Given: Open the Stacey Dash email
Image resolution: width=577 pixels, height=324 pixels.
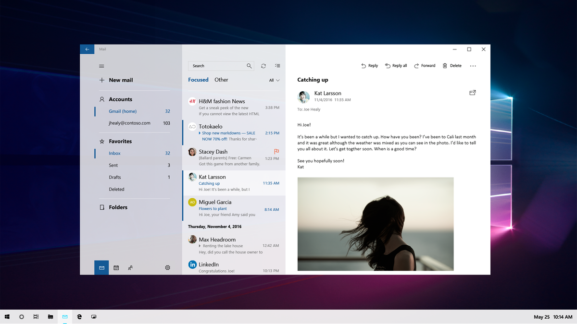Looking at the screenshot, I should (234, 158).
